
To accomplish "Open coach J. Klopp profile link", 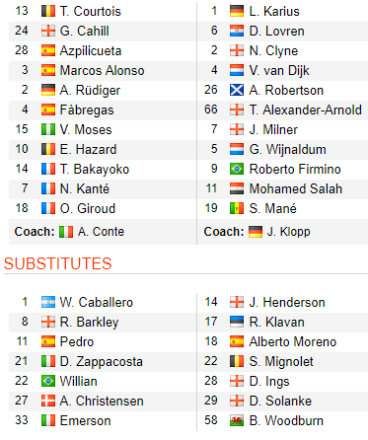I will point(288,232).
